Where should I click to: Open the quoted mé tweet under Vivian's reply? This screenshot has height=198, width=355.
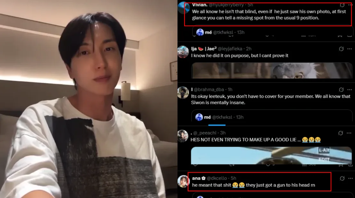click(272, 32)
